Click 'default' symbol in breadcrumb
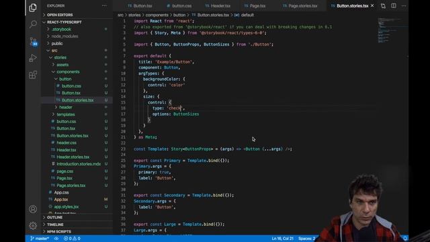 (x=247, y=15)
